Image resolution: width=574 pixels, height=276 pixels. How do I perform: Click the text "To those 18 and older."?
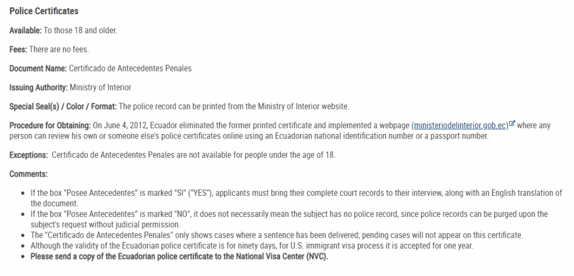[80, 31]
